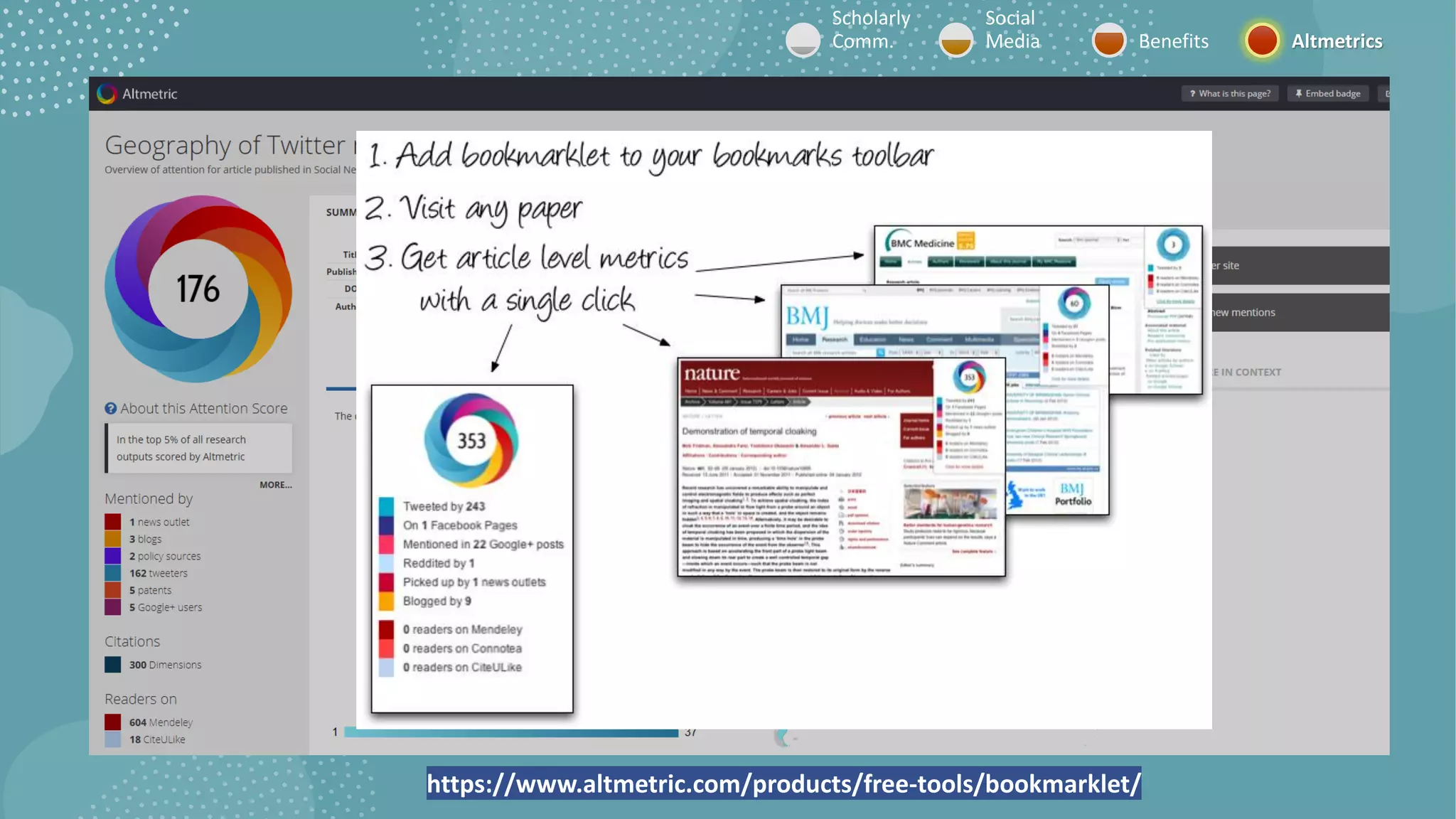
Task: Select '162 tweeters' entry
Action: pos(159,573)
